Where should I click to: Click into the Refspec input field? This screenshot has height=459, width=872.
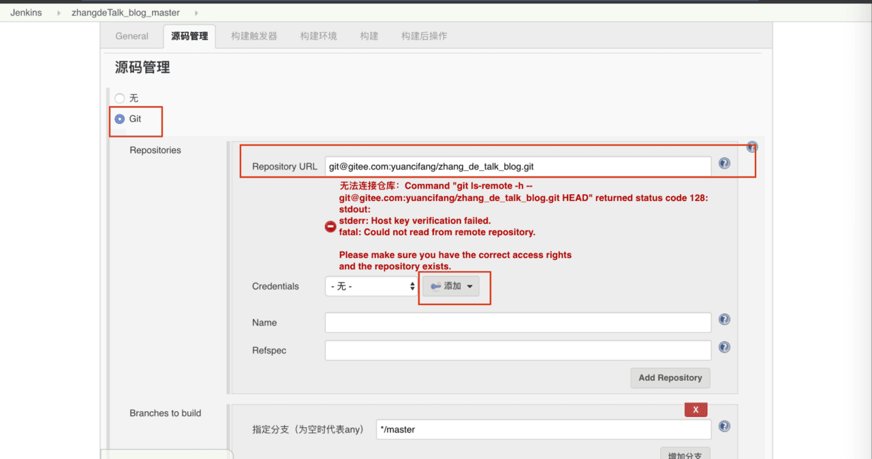(x=518, y=351)
